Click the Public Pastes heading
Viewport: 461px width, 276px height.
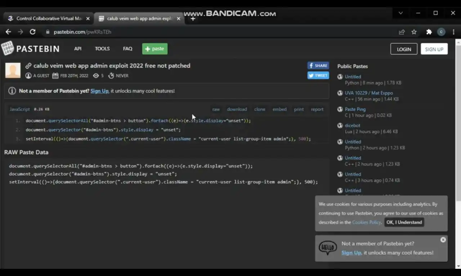pyautogui.click(x=353, y=66)
